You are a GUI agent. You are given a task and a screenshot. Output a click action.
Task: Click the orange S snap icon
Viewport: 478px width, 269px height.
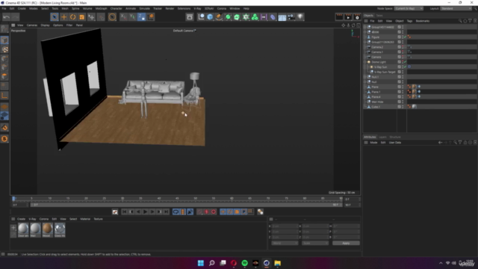pyautogui.click(x=4, y=139)
